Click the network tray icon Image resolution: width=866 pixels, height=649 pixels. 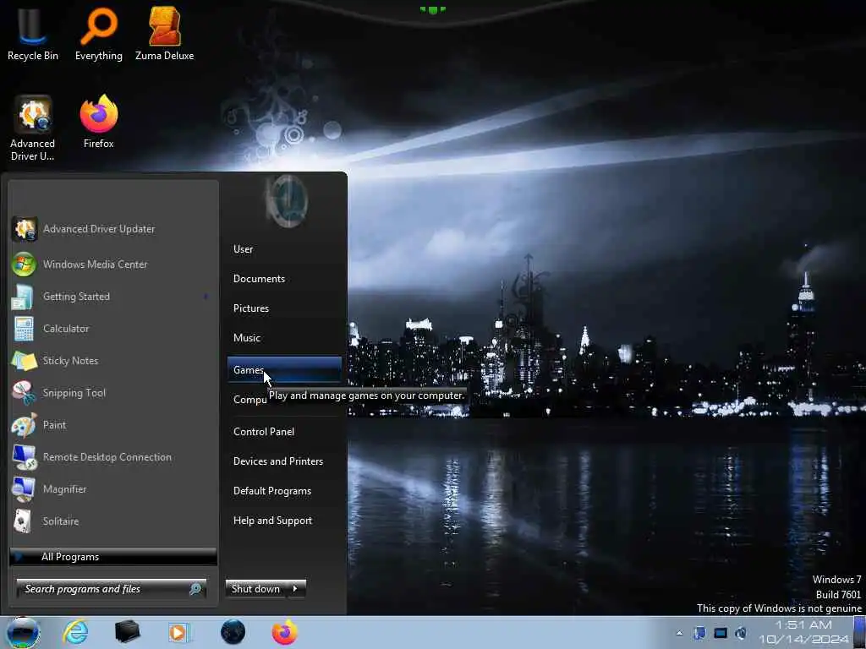point(721,633)
